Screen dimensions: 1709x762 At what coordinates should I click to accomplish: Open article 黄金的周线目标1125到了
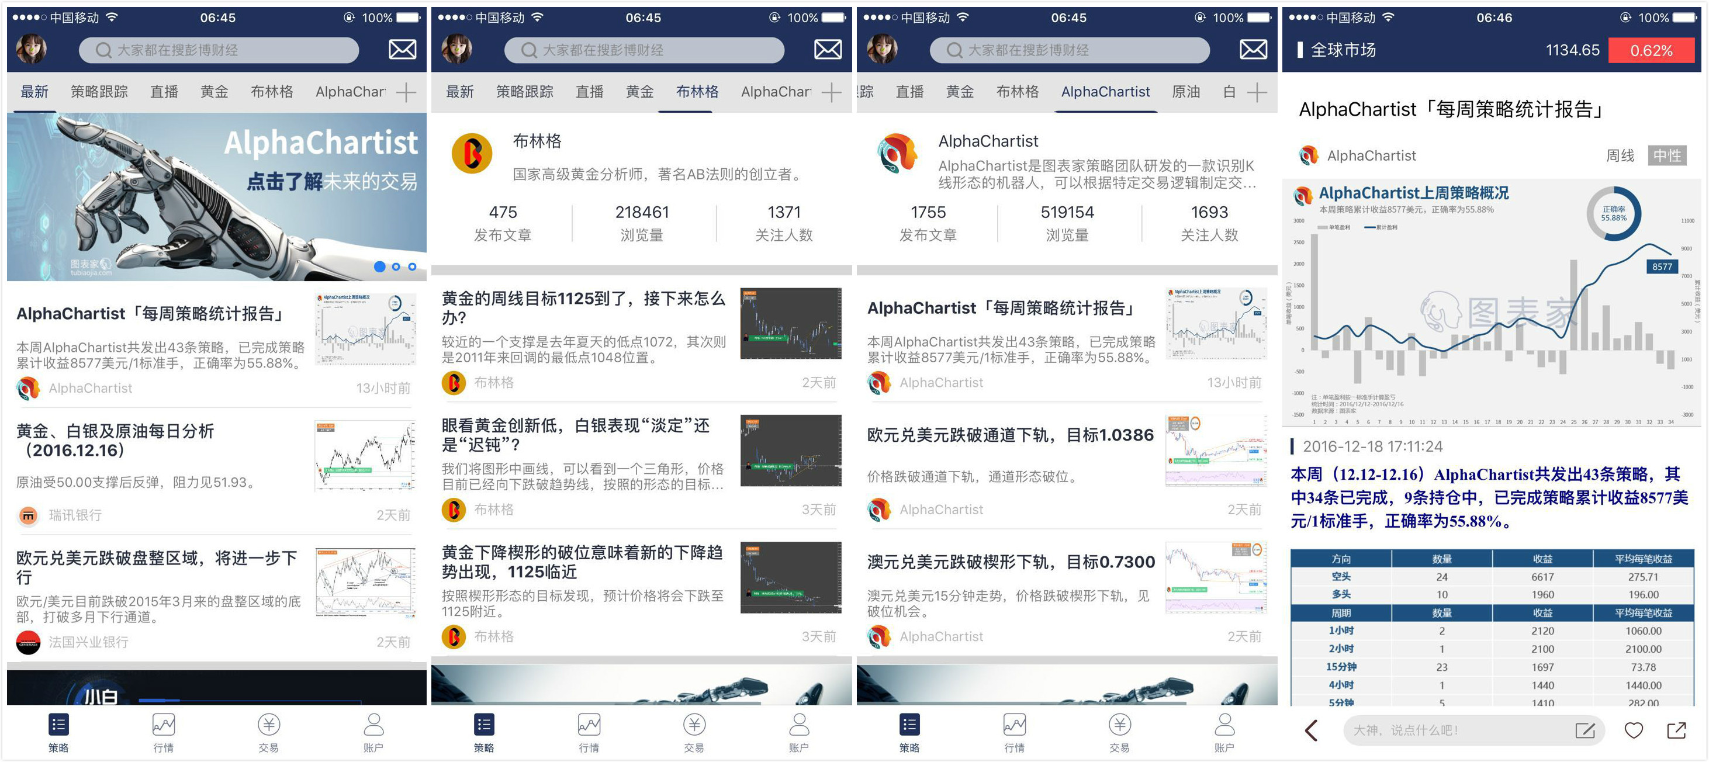[x=642, y=339]
